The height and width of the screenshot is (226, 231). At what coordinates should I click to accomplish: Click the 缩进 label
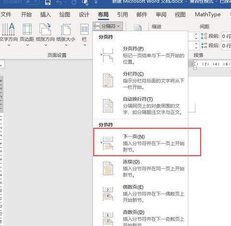(156, 26)
